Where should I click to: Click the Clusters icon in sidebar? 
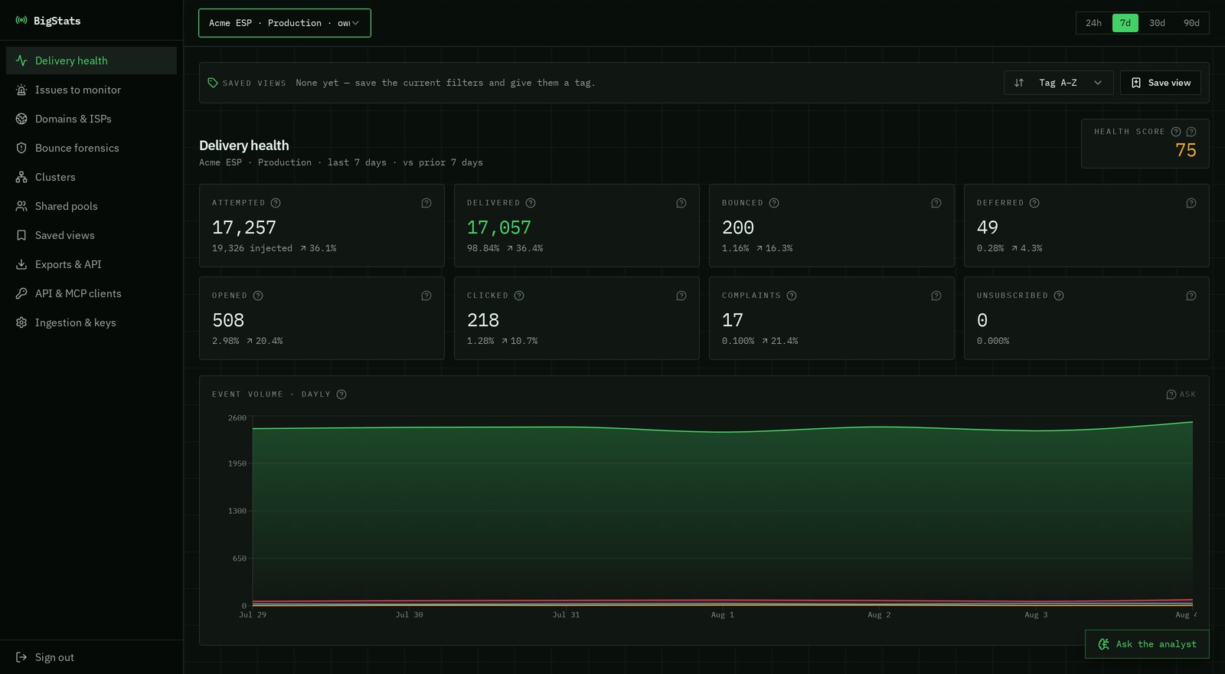coord(21,177)
